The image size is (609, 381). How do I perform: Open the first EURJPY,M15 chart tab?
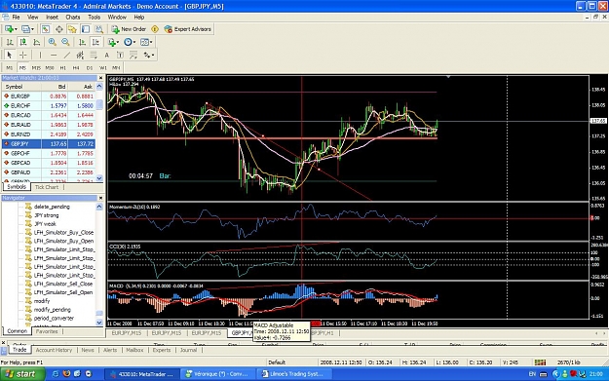pos(127,333)
